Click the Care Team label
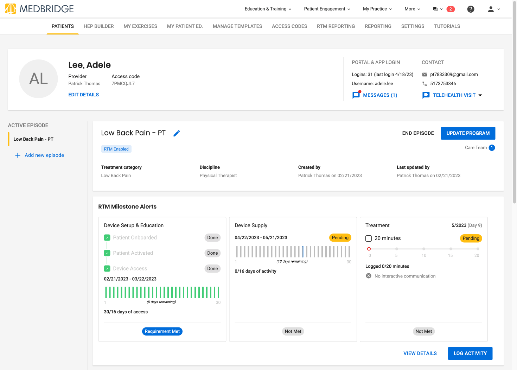 pyautogui.click(x=476, y=148)
